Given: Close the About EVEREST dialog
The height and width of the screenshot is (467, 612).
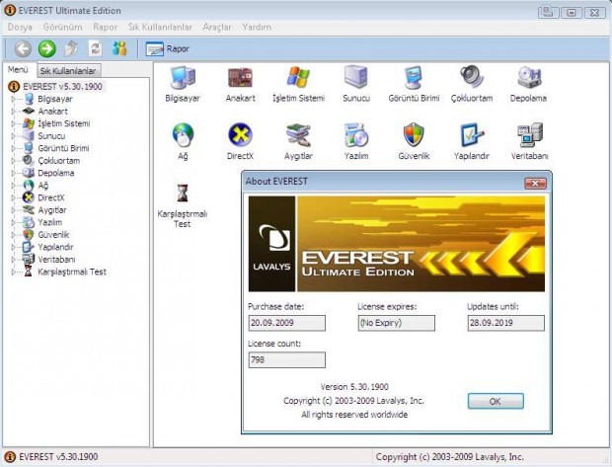Looking at the screenshot, I should (535, 183).
